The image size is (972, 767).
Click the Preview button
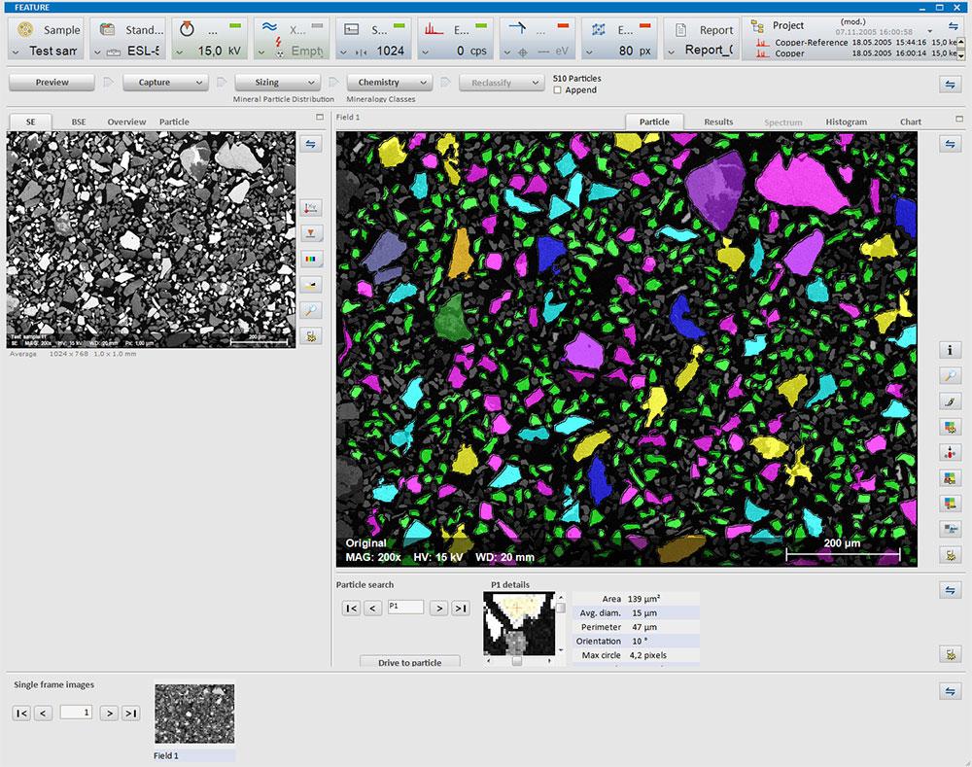(51, 82)
